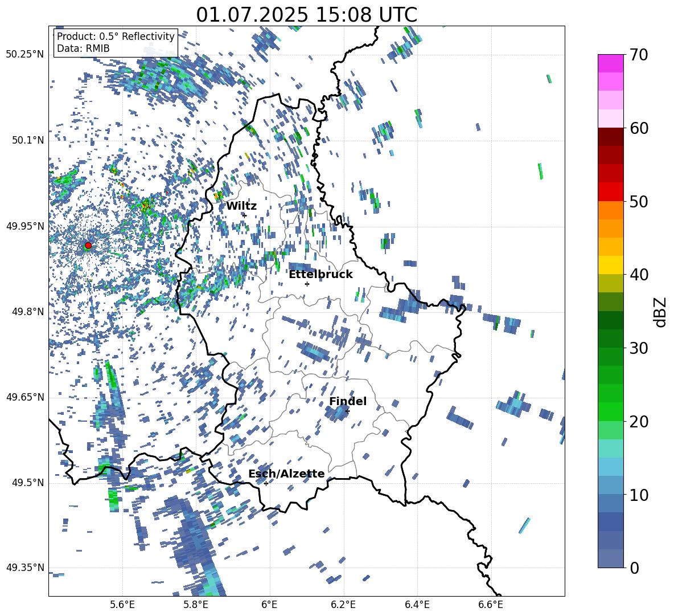Screen dimensions: 674x616
Task: Click the Wiltz city label
Action: point(241,206)
